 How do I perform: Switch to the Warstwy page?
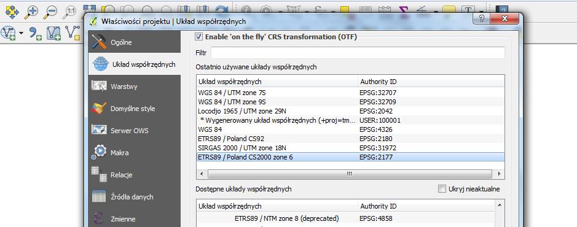coord(135,87)
